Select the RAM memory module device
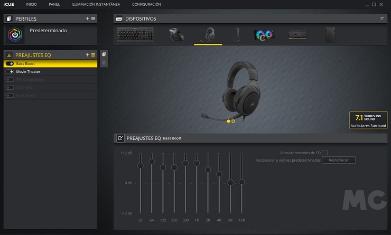Image resolution: width=391 pixels, height=235 pixels. point(299,35)
